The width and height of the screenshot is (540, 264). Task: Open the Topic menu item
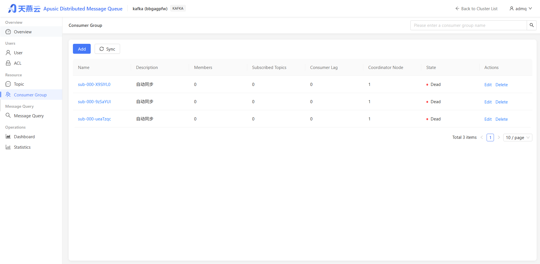(31, 84)
